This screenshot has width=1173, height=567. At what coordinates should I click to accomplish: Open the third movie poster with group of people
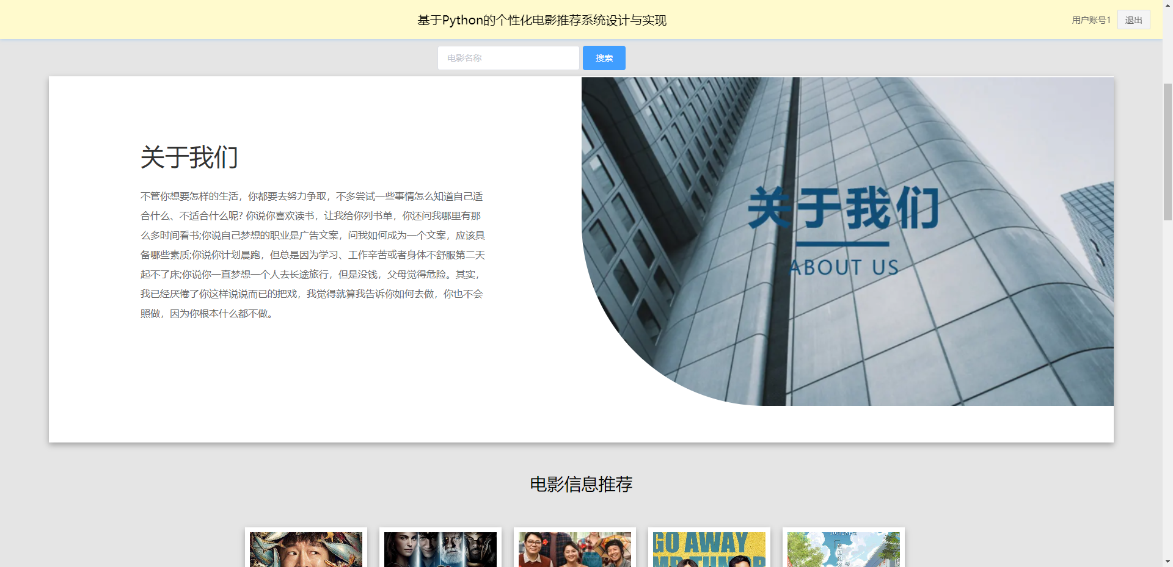(575, 549)
